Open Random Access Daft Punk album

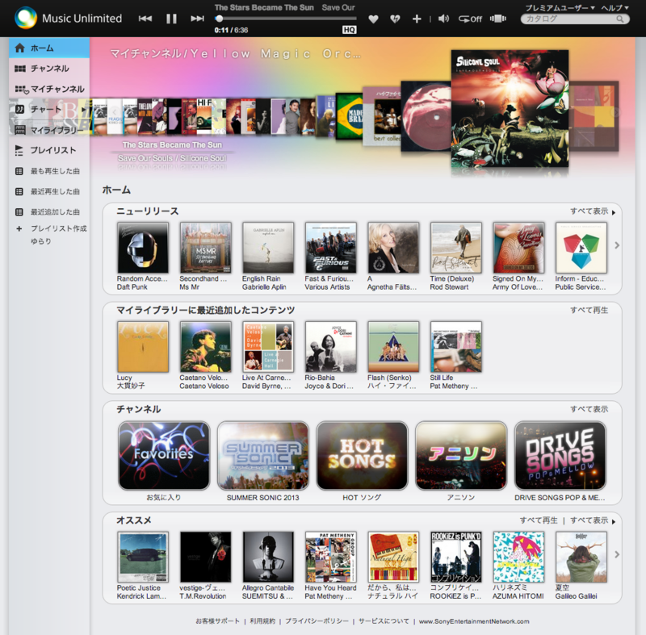(143, 248)
